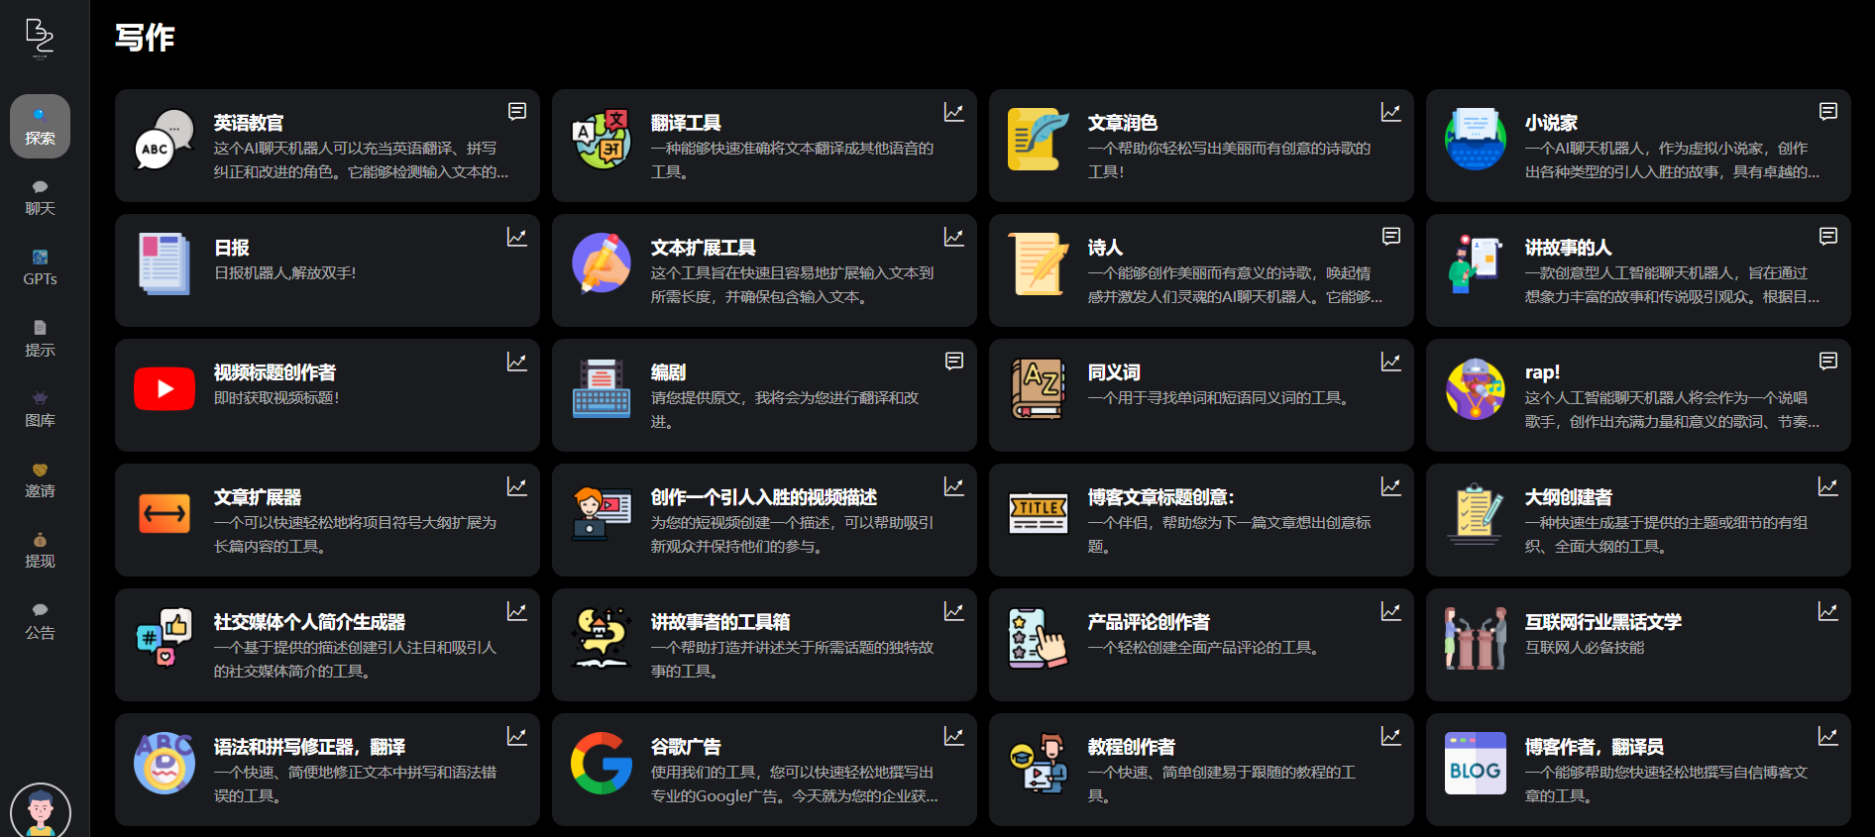
Task: Switch to 聊天 in the sidebar
Action: pos(40,197)
